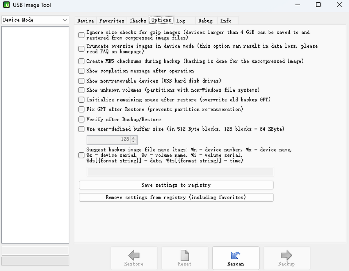This screenshot has height=271, width=349.
Task: Enable Show non-removable devices option
Action: (x=81, y=81)
